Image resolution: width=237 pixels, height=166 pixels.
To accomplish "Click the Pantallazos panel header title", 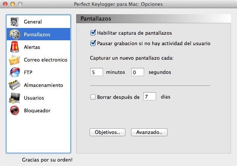I will click(x=96, y=19).
